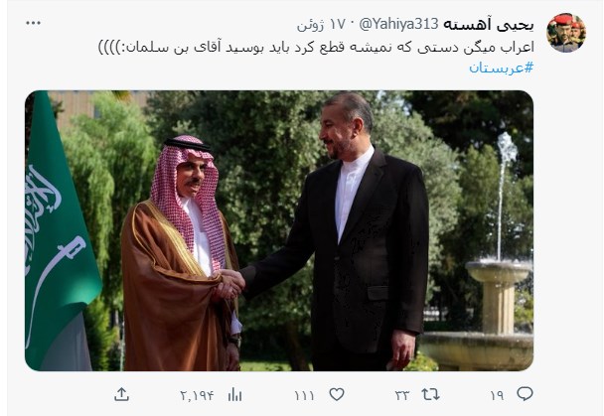The image size is (604, 416).
Task: Click the reply count 19
Action: [x=496, y=395]
